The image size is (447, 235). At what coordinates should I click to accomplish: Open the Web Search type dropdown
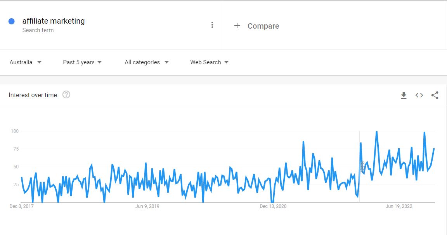pos(209,62)
